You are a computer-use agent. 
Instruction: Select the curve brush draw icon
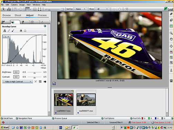[x=13, y=31]
